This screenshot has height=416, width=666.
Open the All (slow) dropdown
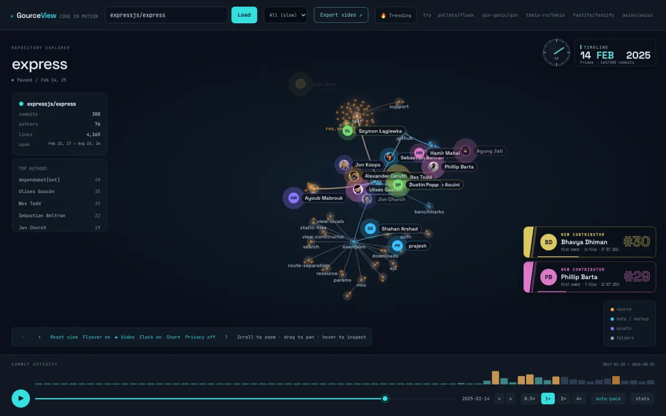pos(285,15)
